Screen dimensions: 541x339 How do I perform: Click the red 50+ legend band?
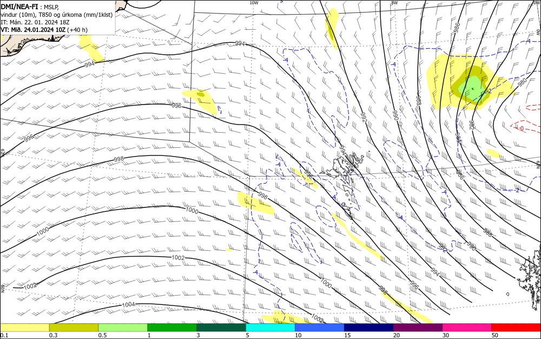point(516,328)
